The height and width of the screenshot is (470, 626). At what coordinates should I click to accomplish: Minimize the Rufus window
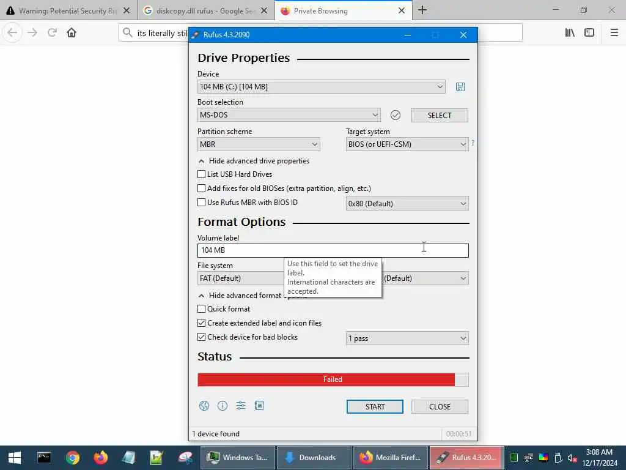pyautogui.click(x=408, y=35)
